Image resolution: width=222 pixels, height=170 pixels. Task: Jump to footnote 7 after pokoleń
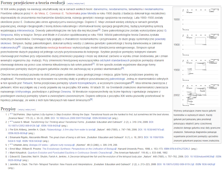tap(93, 64)
